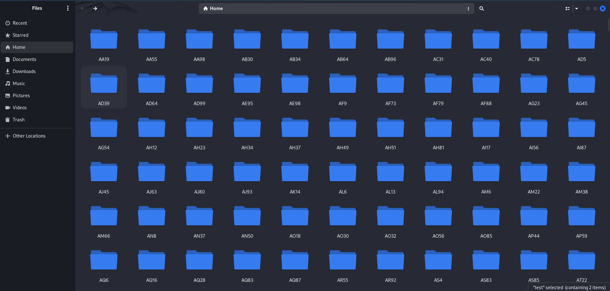Select the AM6 folder icon
Viewport: 610px width, 291px height.
coord(486,172)
